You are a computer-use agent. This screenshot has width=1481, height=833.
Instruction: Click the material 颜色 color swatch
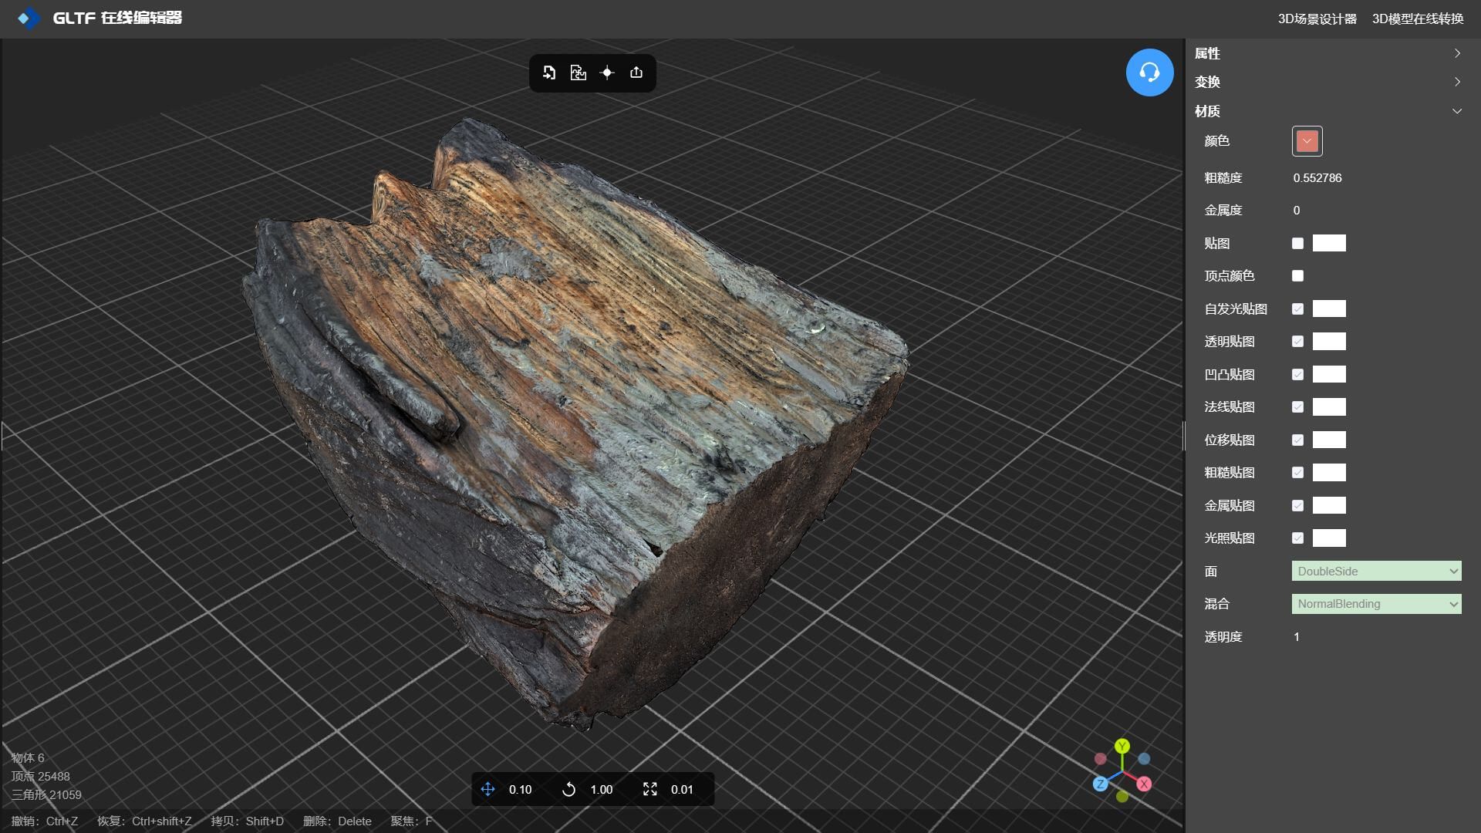(x=1306, y=140)
